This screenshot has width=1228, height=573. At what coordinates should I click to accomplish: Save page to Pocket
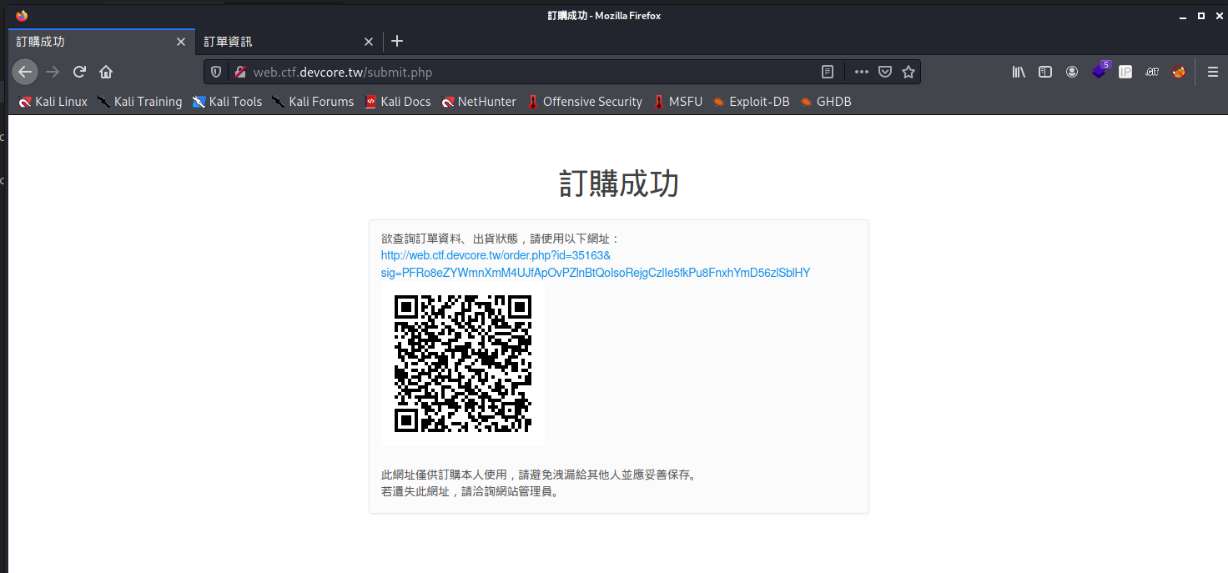(885, 72)
